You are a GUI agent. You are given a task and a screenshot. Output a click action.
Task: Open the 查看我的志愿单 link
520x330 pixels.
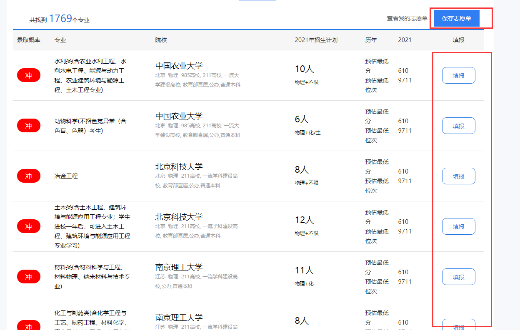pos(407,18)
